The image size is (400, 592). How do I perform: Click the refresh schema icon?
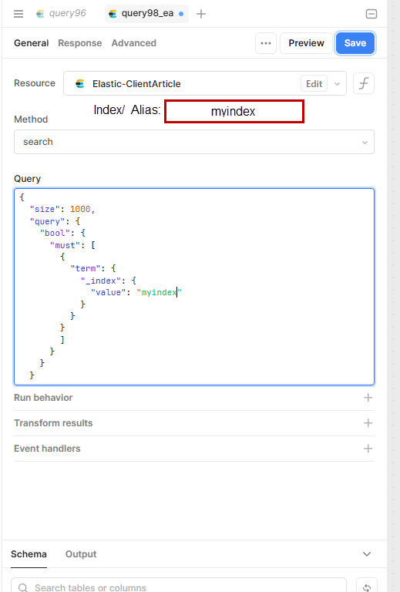(x=367, y=587)
